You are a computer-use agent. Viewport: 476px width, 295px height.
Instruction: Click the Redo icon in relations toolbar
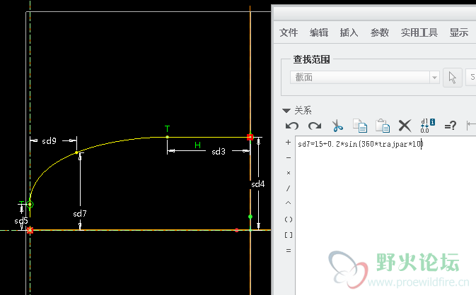pyautogui.click(x=315, y=126)
